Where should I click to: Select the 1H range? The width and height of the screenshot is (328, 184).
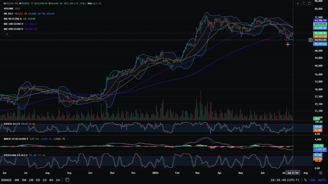coord(58,180)
